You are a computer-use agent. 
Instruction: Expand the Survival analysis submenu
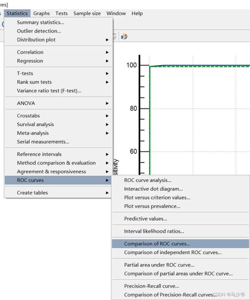coord(58,124)
